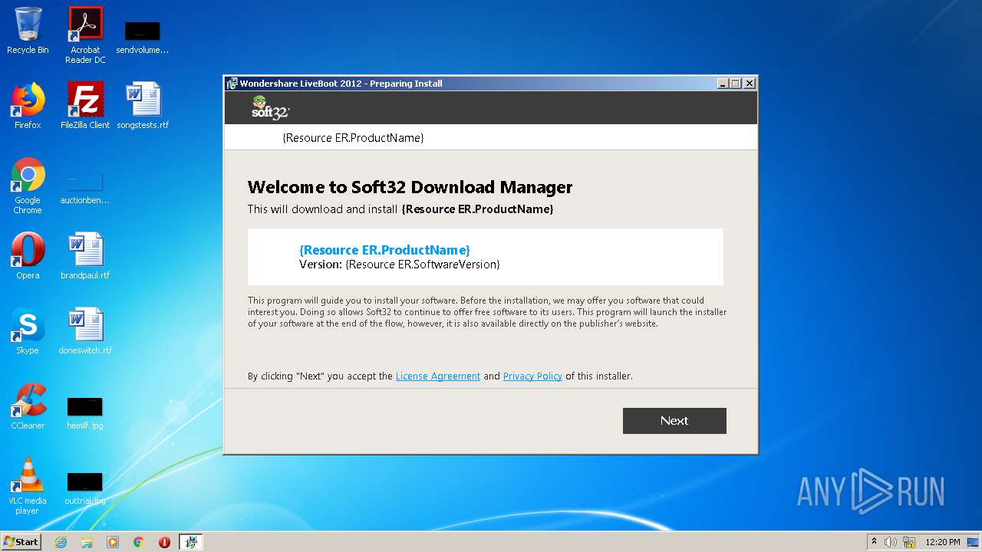Open the Firefox desktop shortcut
Screen dimensions: 982x552
(x=28, y=105)
